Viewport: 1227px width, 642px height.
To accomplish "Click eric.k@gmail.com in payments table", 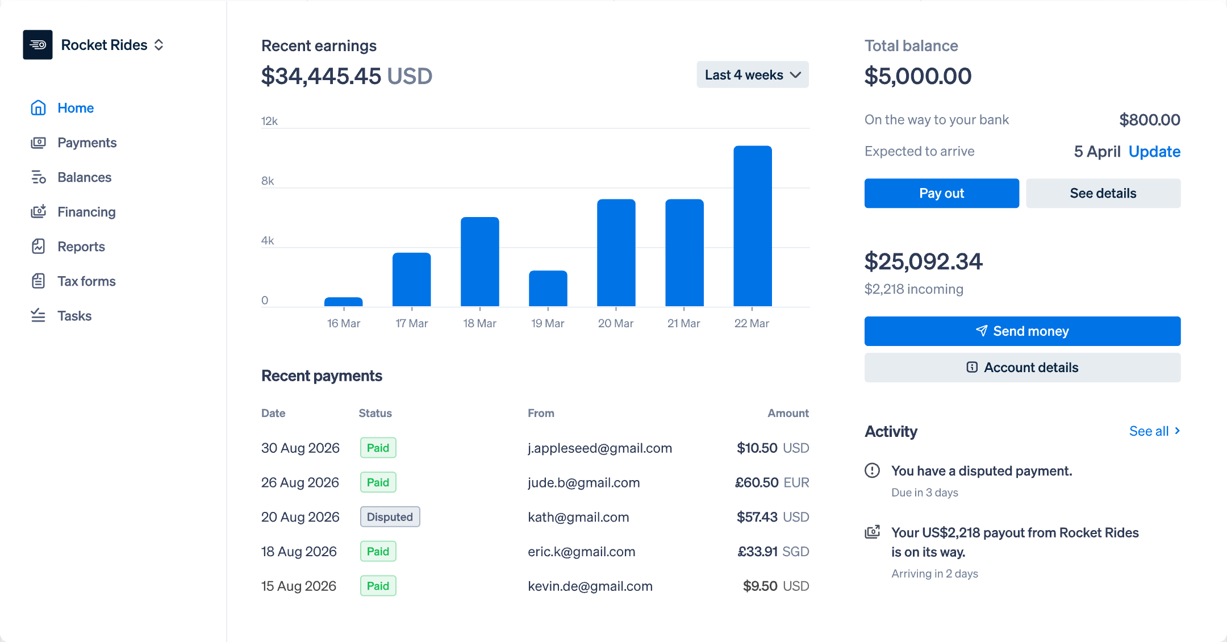I will [582, 552].
